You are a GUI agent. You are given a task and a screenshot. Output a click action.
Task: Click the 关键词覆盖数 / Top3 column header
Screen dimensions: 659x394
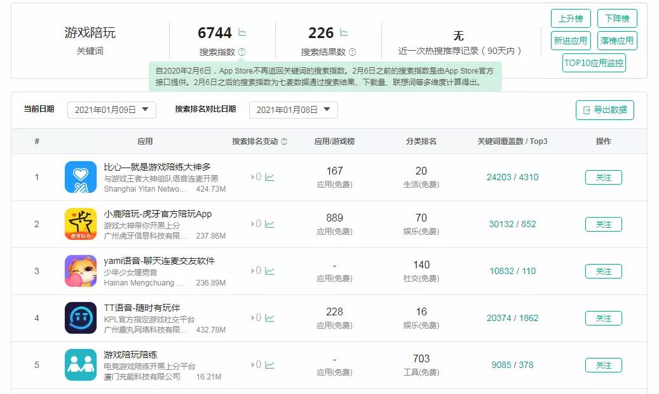[512, 141]
